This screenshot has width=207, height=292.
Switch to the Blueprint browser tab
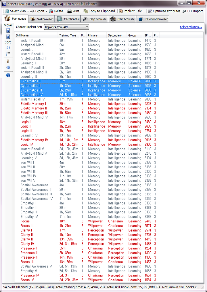[x=153, y=19]
